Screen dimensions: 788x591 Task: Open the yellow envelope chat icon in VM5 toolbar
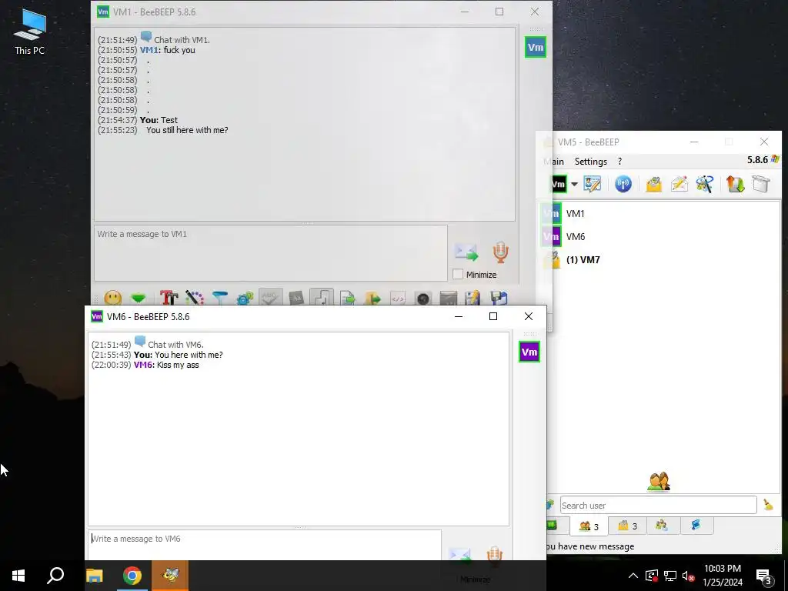[653, 184]
